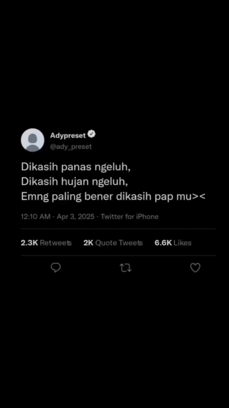Tap the reply speech bubble icon
Viewport: 229px width, 408px height.
click(56, 268)
